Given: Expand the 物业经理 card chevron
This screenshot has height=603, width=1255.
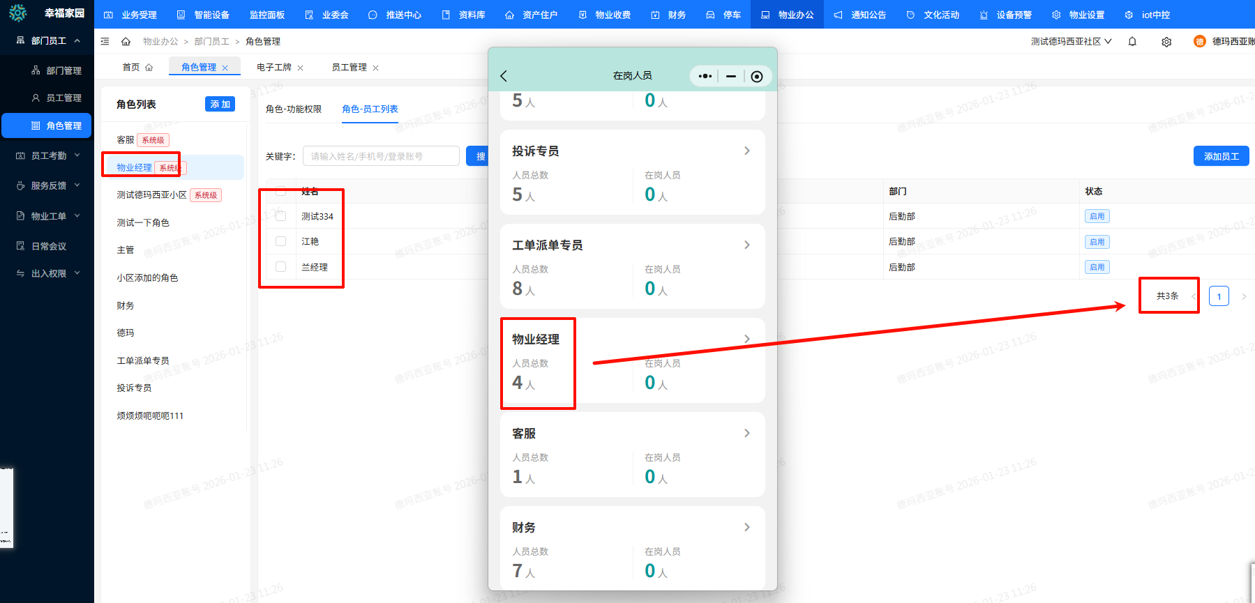Looking at the screenshot, I should pos(746,339).
